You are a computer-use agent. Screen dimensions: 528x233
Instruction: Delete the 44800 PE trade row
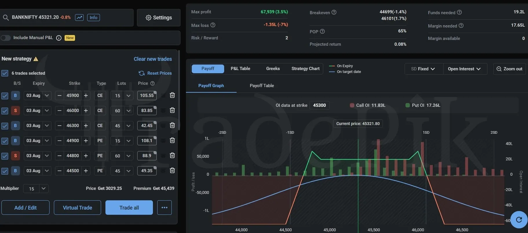coord(172,155)
